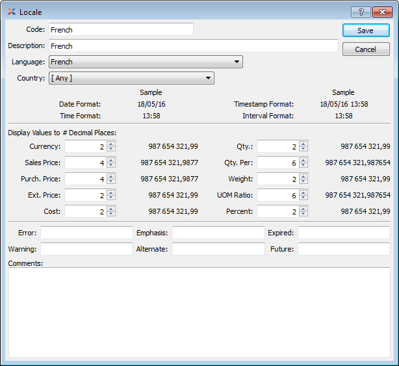Decrease Qty. Per decimal places
The image size is (399, 366).
tap(303, 166)
